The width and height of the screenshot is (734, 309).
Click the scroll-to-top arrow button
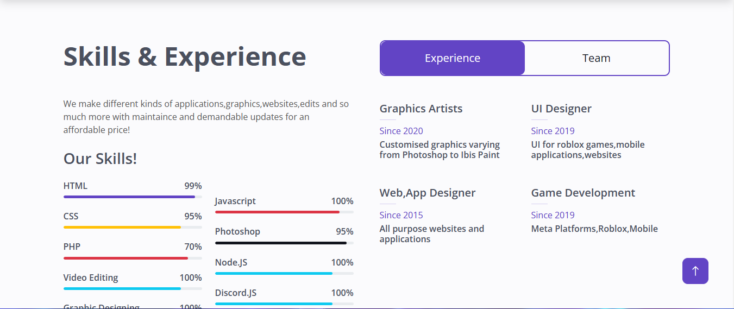click(695, 271)
